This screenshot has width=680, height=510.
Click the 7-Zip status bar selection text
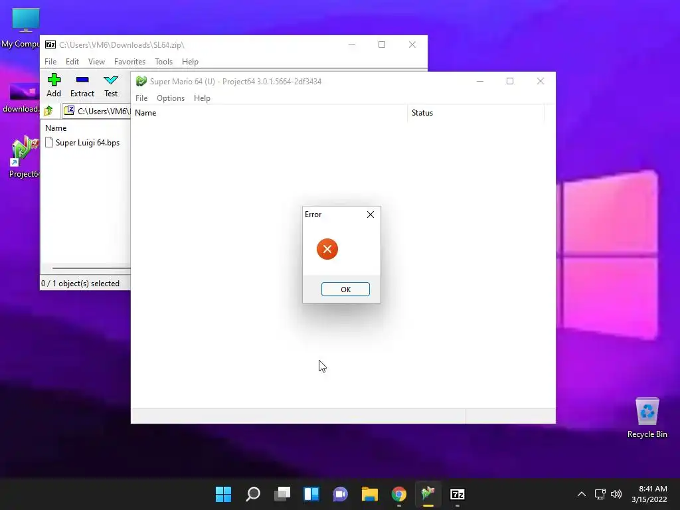[80, 283]
